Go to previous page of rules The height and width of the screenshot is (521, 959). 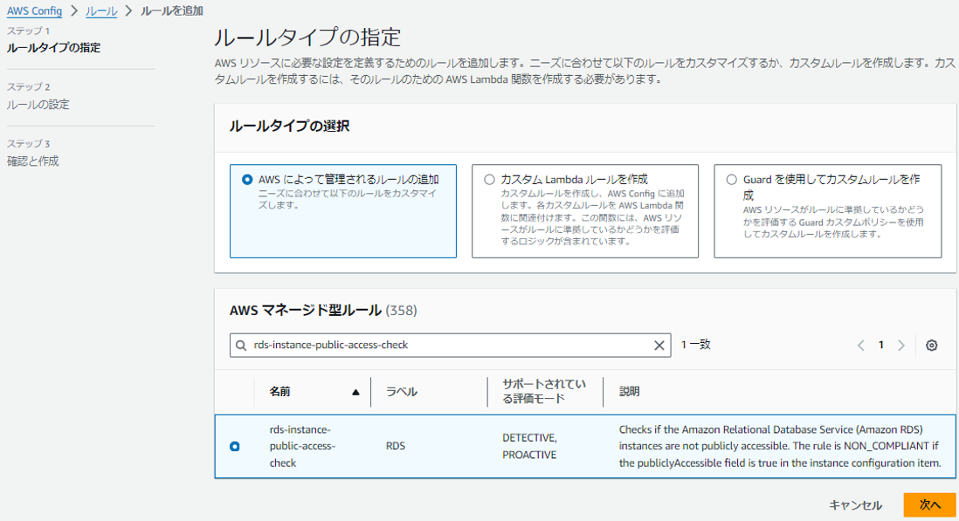860,345
